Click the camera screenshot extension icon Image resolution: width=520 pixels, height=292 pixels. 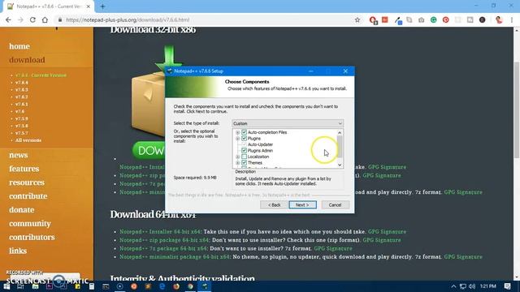[421, 19]
